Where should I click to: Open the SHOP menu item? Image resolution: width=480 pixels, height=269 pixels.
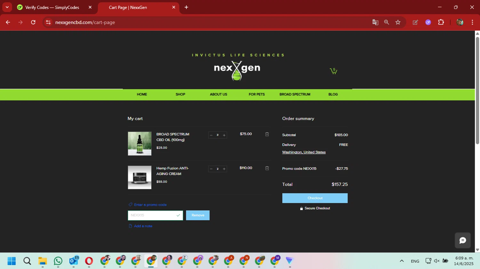coord(180,94)
